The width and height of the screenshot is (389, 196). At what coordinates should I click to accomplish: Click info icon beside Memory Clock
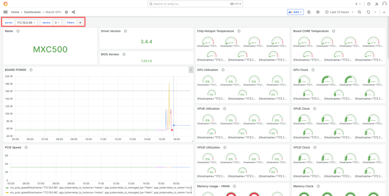319,186
